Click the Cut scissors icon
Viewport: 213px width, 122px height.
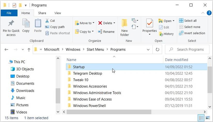pyautogui.click(x=47, y=21)
